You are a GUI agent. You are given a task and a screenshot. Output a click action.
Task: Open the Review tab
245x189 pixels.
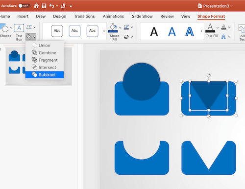167,16
